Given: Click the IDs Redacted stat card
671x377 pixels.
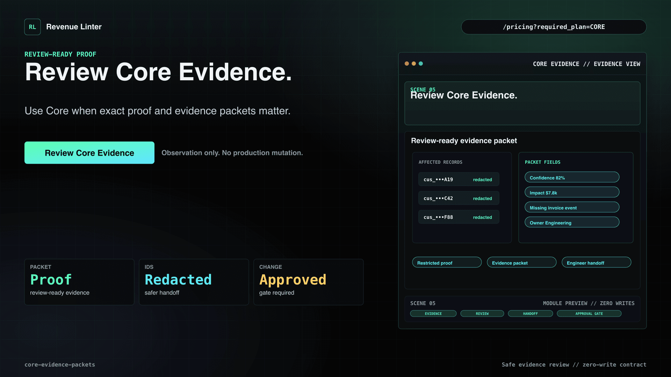Looking at the screenshot, I should tap(194, 282).
